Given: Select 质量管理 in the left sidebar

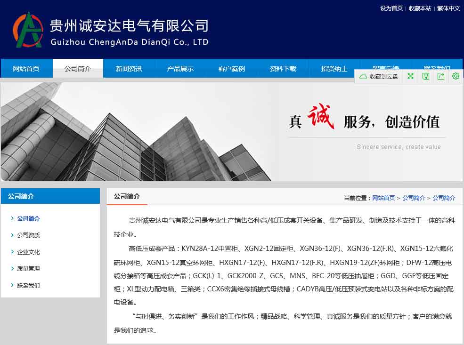Looking at the screenshot, I should point(28,269).
